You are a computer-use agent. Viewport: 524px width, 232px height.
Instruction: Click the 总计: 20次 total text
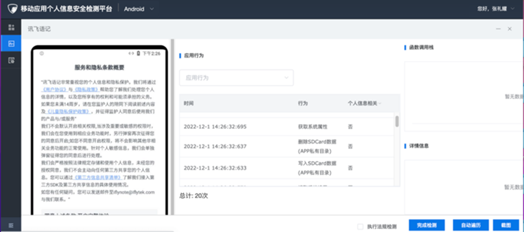click(194, 196)
